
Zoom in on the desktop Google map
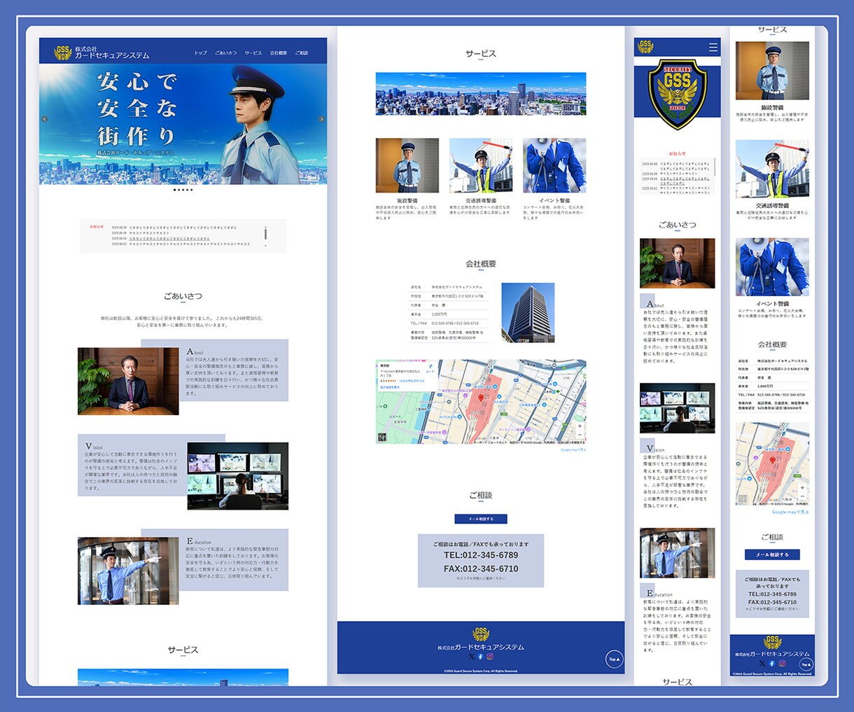[579, 426]
